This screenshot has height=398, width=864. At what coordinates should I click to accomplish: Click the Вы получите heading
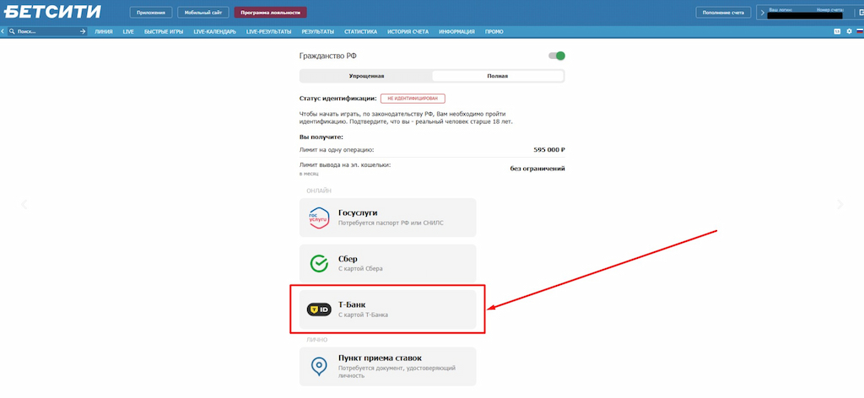click(x=321, y=137)
